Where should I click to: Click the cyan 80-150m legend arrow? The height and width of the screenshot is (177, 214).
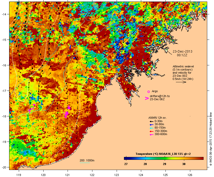pyautogui.click(x=152, y=128)
